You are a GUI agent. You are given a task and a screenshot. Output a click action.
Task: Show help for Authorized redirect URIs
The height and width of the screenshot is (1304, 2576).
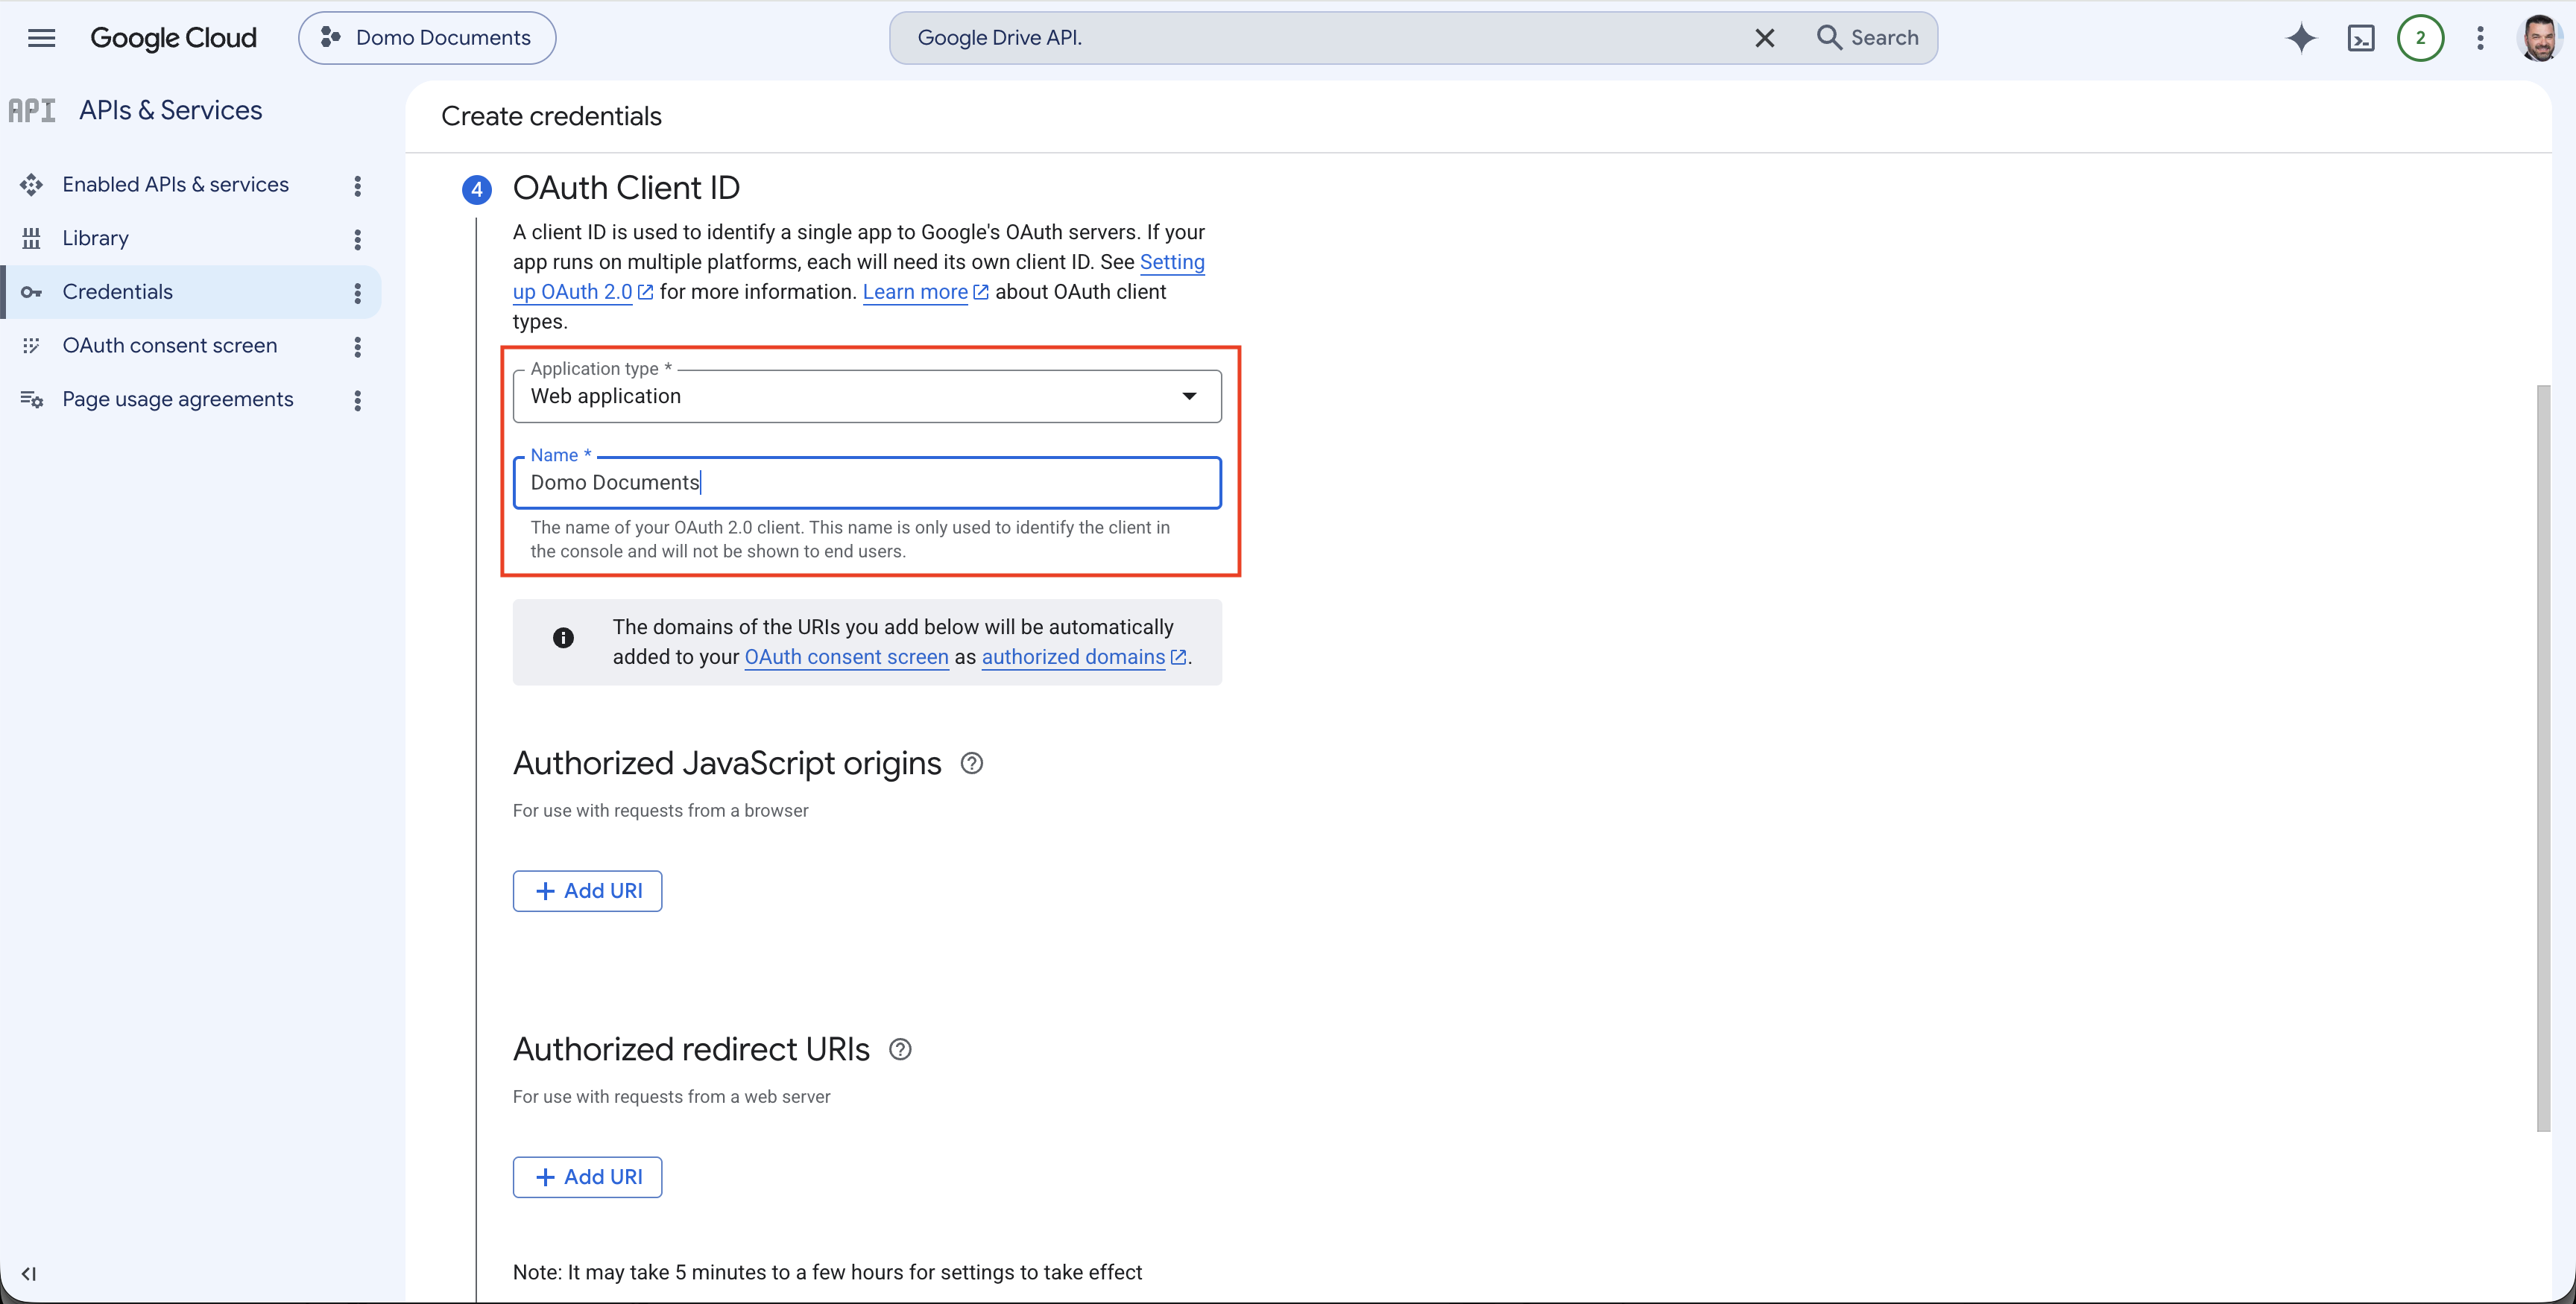click(899, 1049)
